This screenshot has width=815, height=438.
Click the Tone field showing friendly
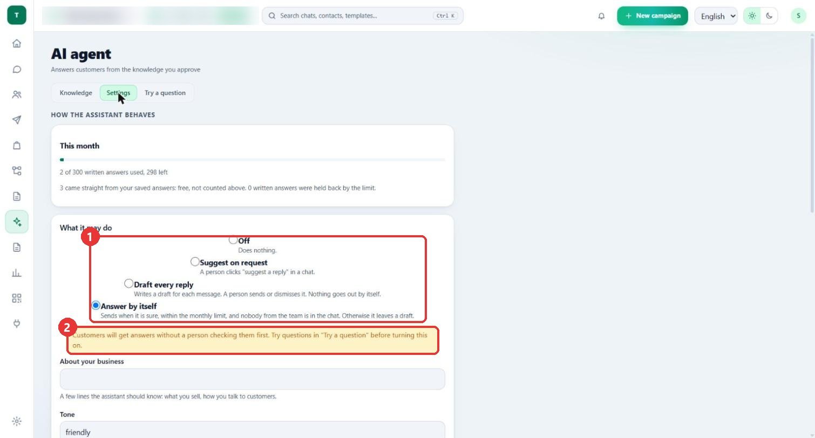253,430
